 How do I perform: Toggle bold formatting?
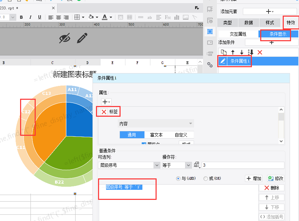point(21,17)
